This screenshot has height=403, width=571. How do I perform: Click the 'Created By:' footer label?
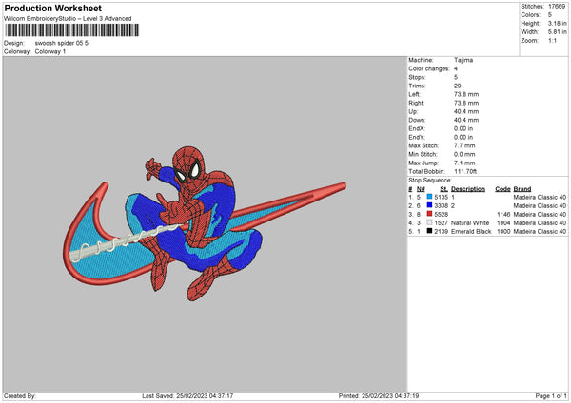tap(20, 396)
